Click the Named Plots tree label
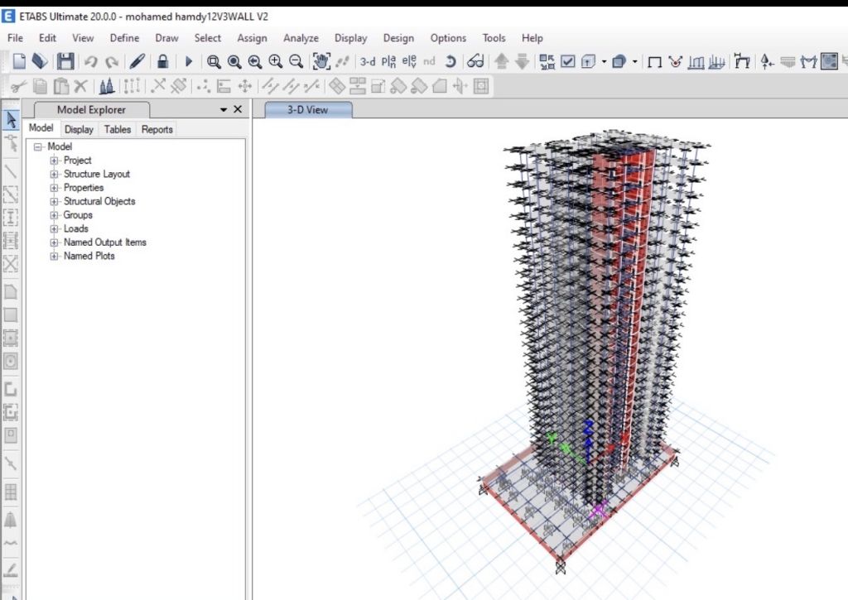Image resolution: width=848 pixels, height=600 pixels. (x=89, y=256)
